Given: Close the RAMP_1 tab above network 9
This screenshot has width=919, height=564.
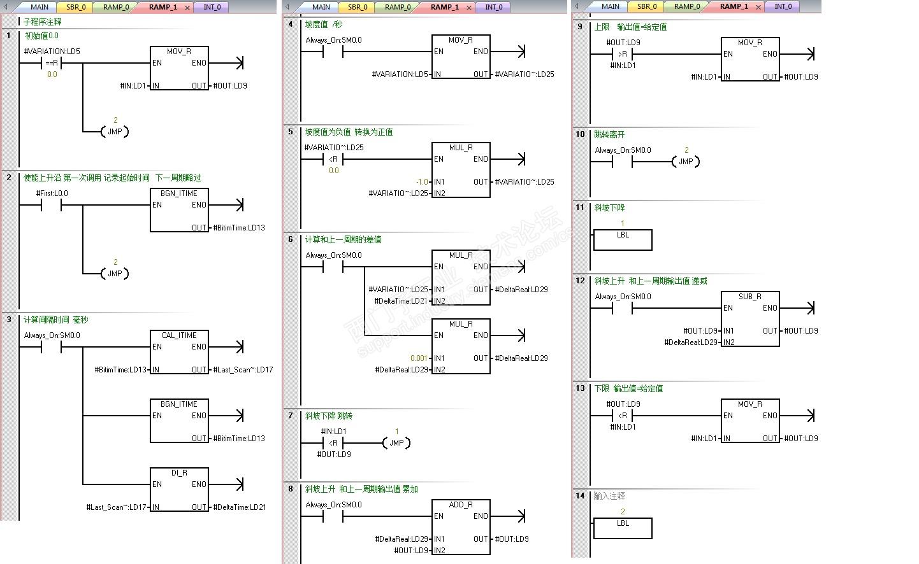Looking at the screenshot, I should [x=758, y=7].
